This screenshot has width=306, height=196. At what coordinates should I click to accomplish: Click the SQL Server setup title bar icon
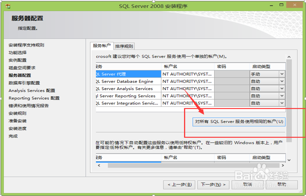click(x=8, y=6)
